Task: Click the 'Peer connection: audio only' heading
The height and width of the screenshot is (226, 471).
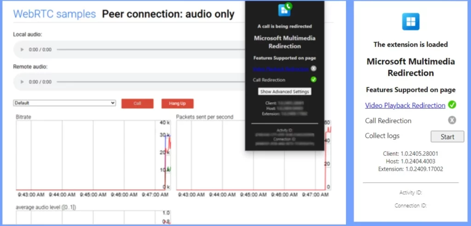Action: (x=168, y=14)
